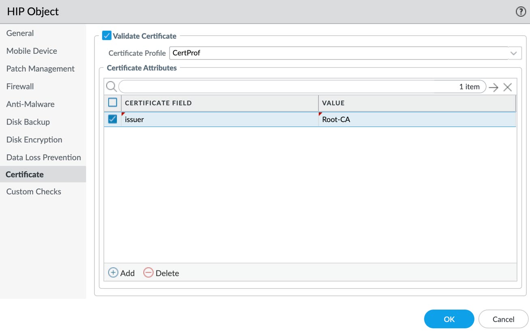Open the Mobile Device tab
Viewport: 530px width, 333px height.
[x=32, y=51]
